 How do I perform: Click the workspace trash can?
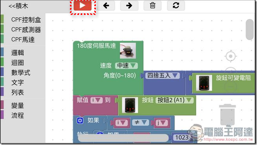tap(228, 115)
